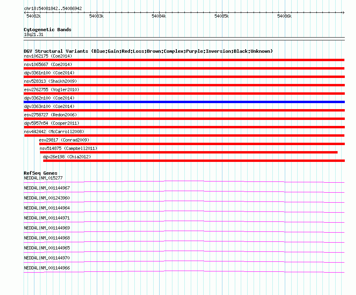Select transcript NEDD4L|NM_001144966
The height and width of the screenshot is (295, 356).
(x=47, y=268)
